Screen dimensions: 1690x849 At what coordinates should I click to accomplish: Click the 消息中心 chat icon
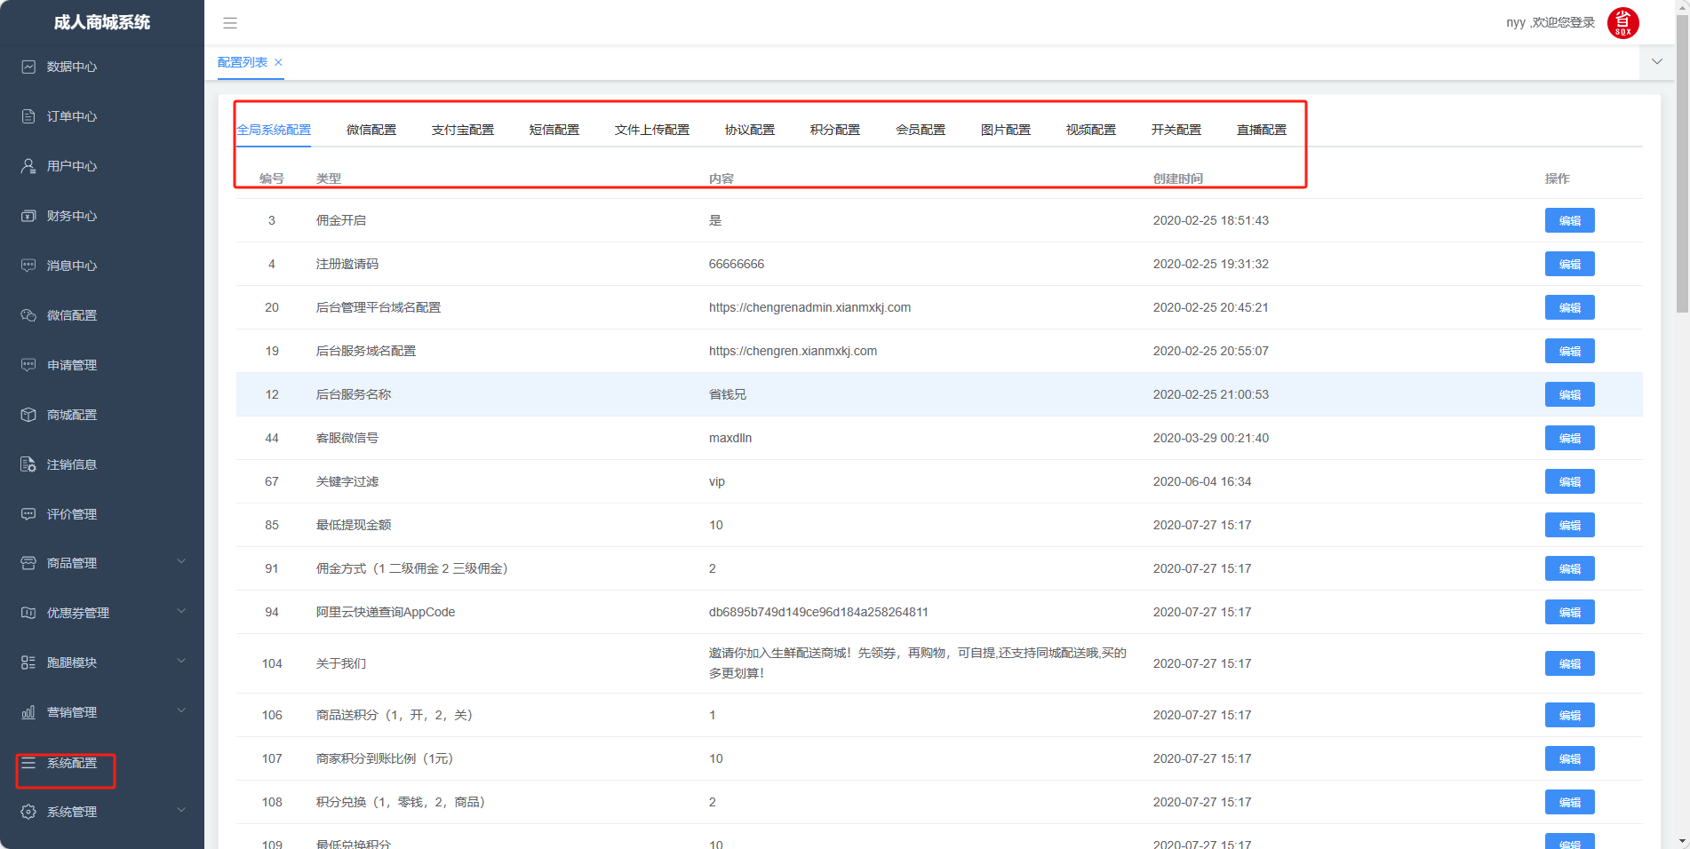click(x=28, y=266)
